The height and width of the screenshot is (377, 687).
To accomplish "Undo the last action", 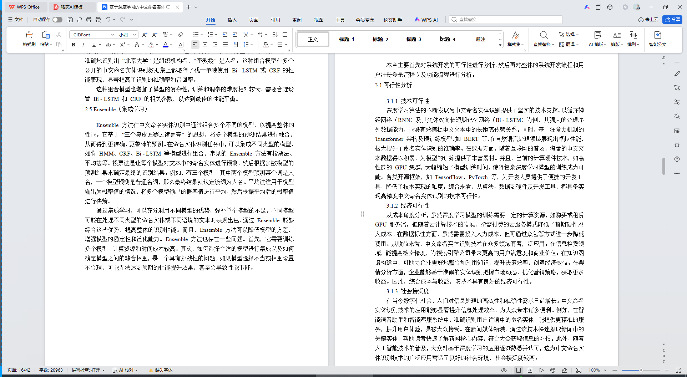I will (108, 20).
